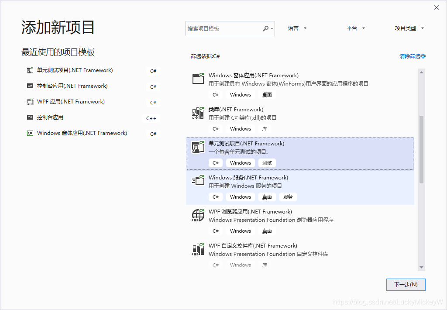Click C# tag beside recent WPF 应用

pyautogui.click(x=153, y=103)
